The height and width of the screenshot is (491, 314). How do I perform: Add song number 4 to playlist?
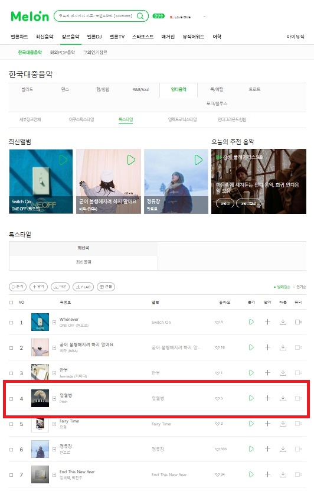267,398
